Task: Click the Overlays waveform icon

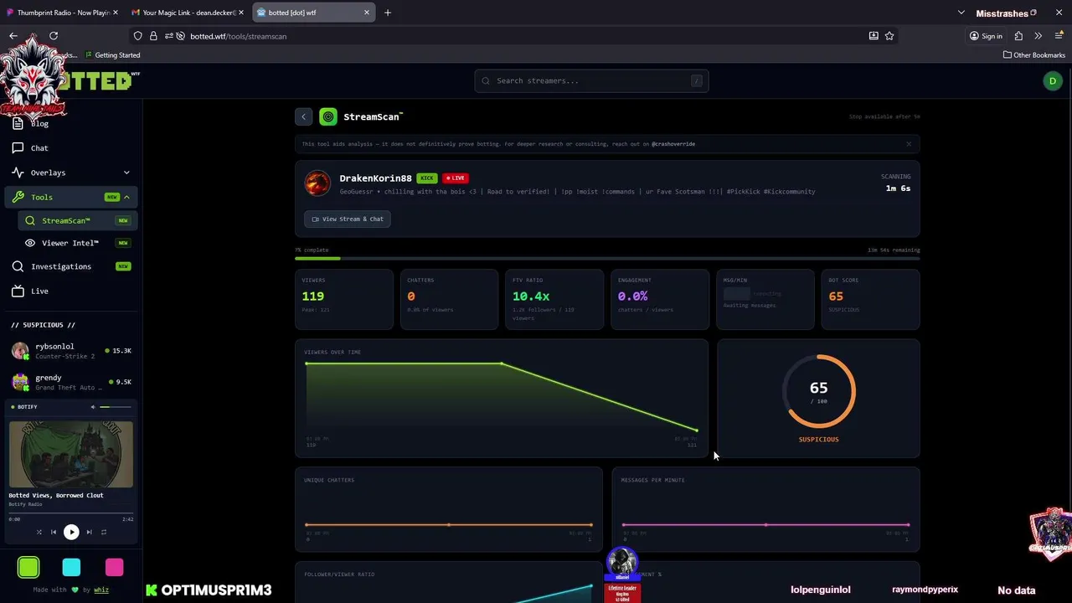Action: point(18,173)
